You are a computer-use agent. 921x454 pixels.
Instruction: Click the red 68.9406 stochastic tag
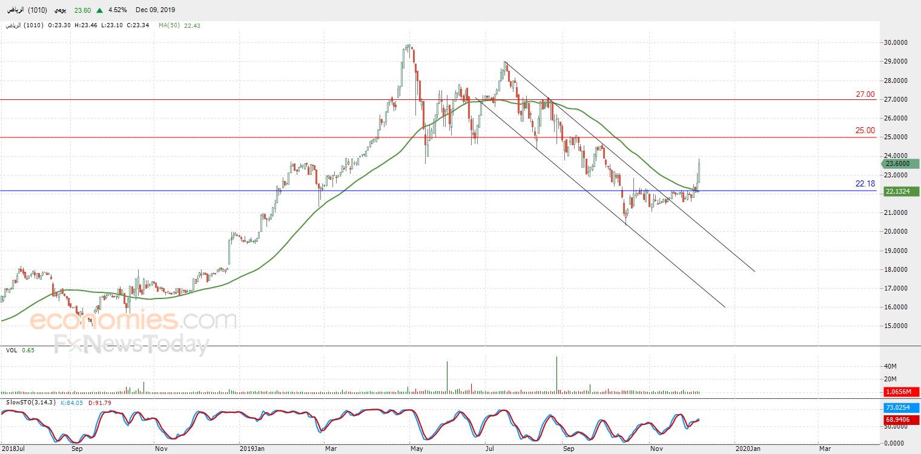[901, 419]
